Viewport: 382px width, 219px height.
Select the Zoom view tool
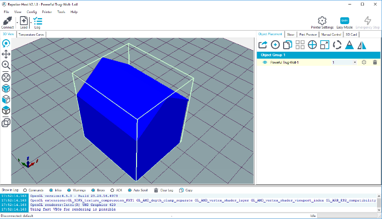(x=6, y=65)
